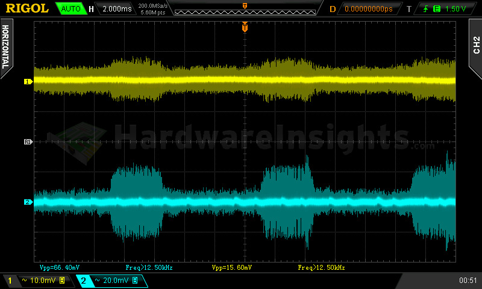Click channel 2 AC coupling symbol

coord(97,280)
